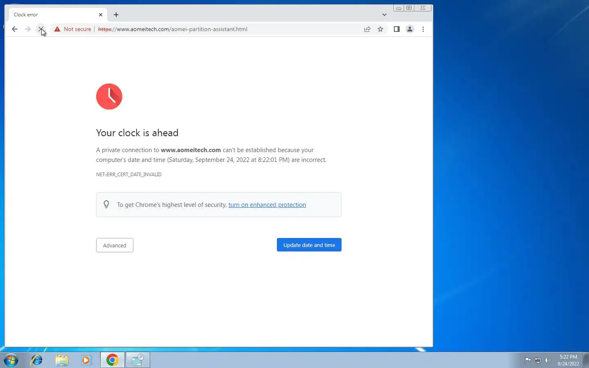
Task: Close the Clock error tab
Action: tap(101, 15)
